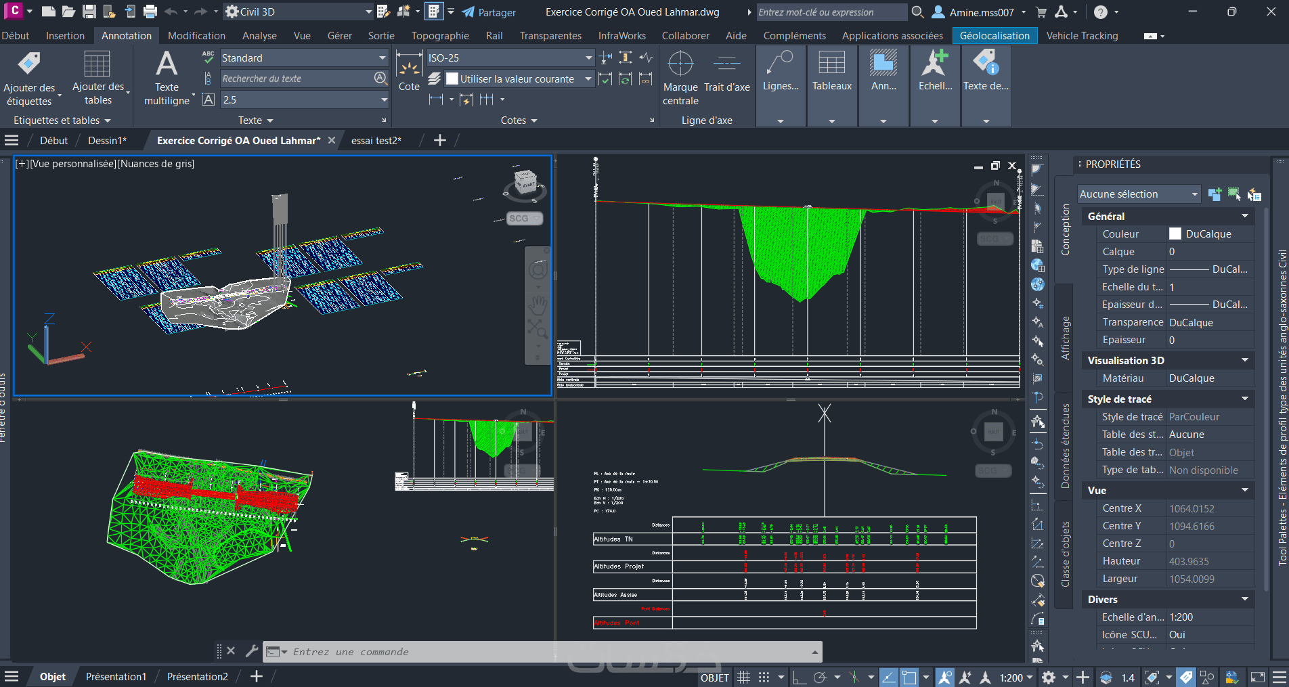Click the Couleur DuCalque color swatch
This screenshot has width=1289, height=687.
(1175, 234)
